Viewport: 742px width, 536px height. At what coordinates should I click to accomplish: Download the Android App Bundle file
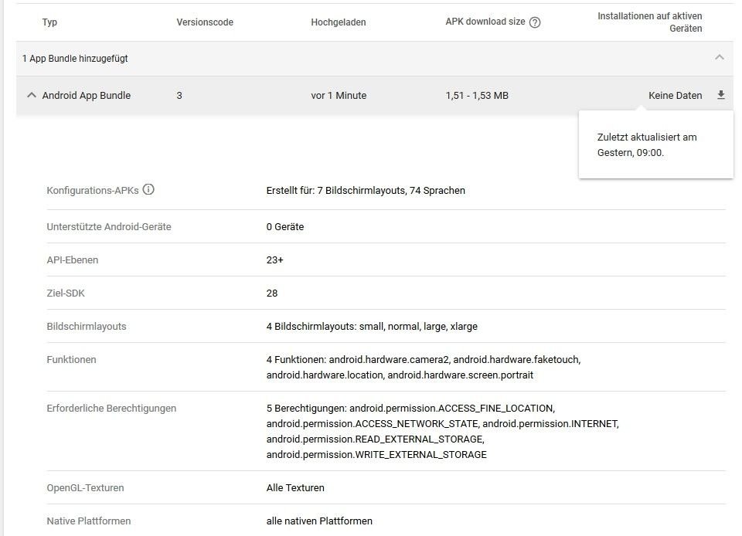coord(720,95)
